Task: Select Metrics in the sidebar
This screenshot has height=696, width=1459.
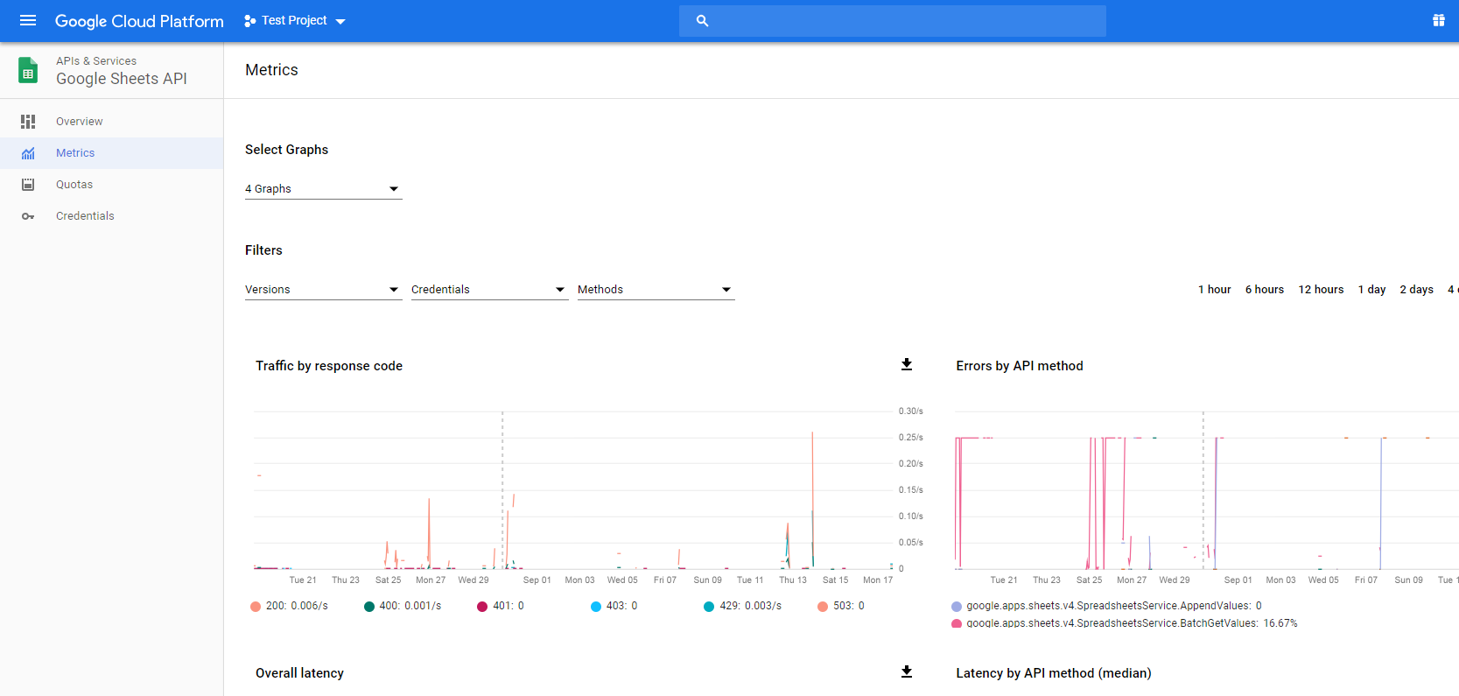Action: point(75,153)
